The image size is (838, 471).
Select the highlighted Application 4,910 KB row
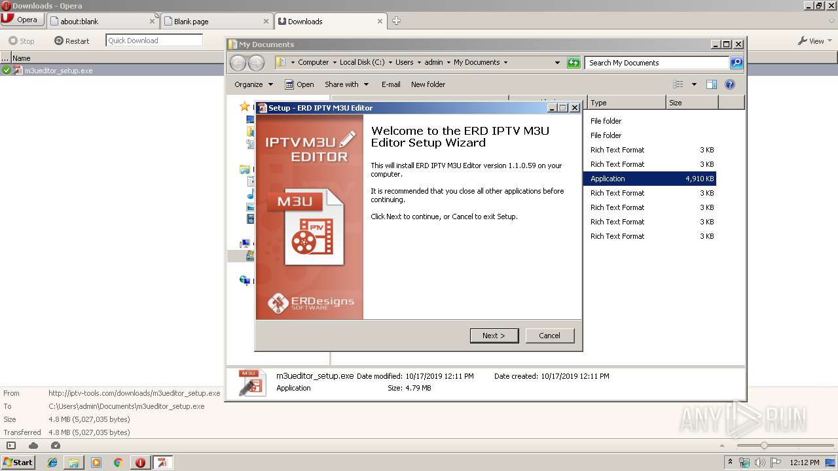649,179
